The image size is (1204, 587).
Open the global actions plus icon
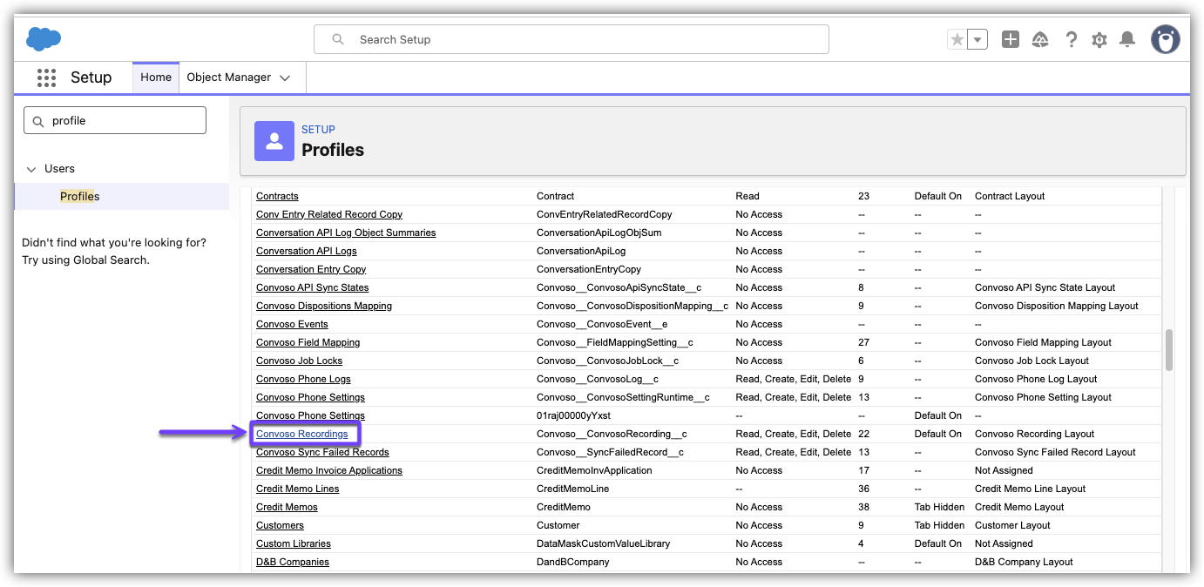tap(1010, 39)
